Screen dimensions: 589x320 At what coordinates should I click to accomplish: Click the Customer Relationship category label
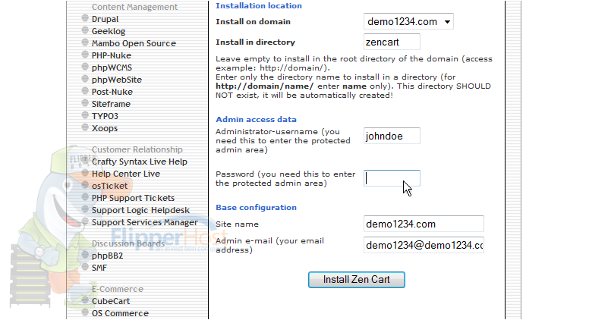137,149
